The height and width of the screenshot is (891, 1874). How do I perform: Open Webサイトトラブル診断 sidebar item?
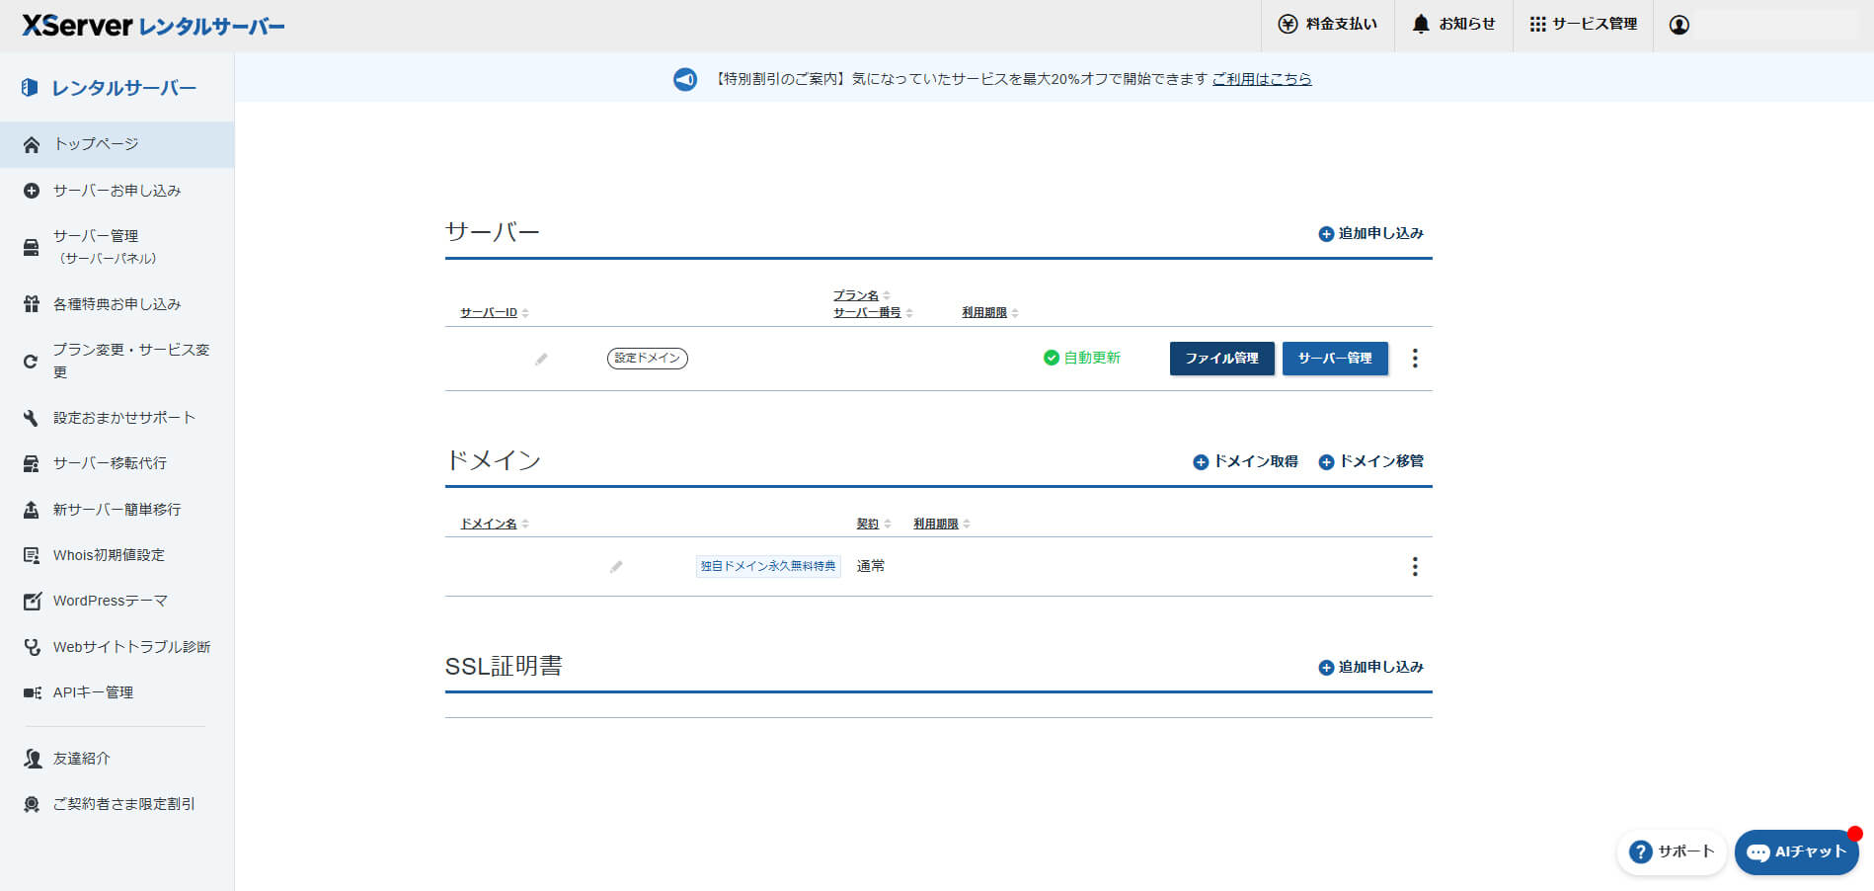[117, 647]
